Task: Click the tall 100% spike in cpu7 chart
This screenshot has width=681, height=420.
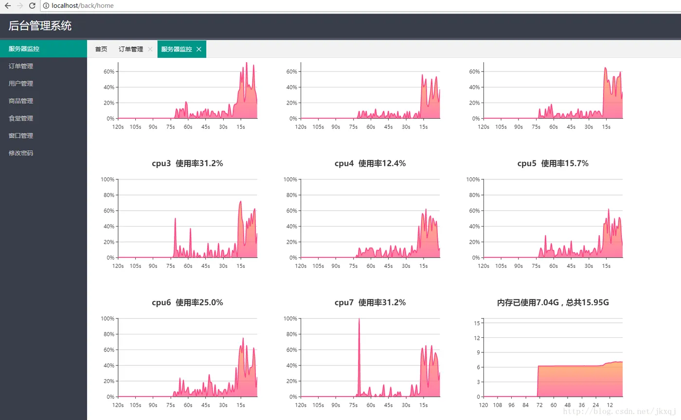Action: (359, 357)
